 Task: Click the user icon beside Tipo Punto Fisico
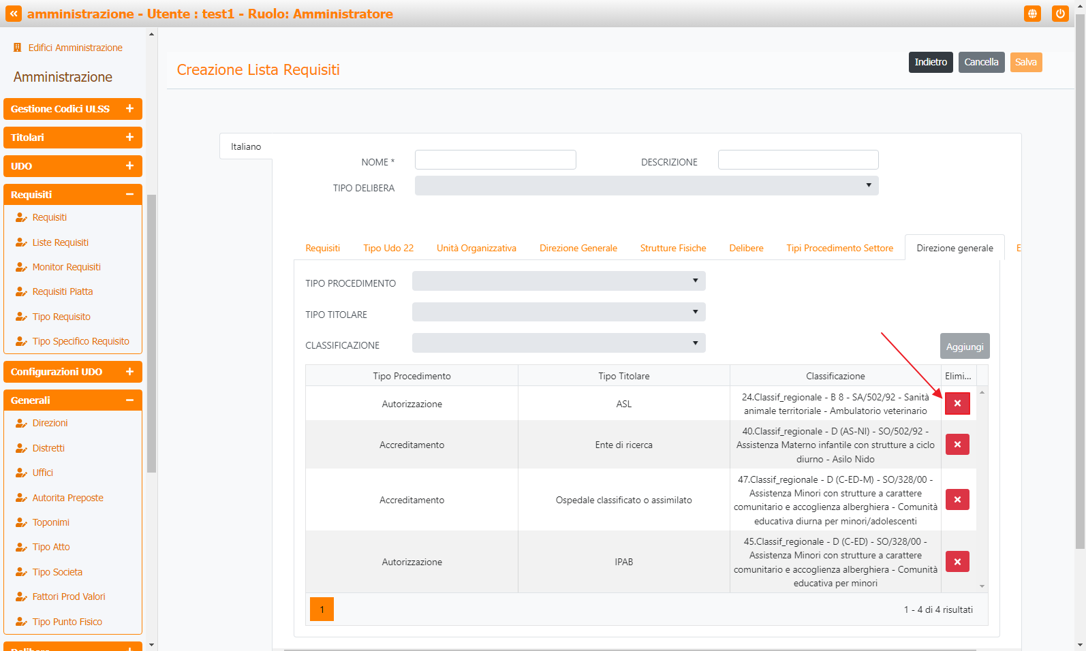pos(21,622)
